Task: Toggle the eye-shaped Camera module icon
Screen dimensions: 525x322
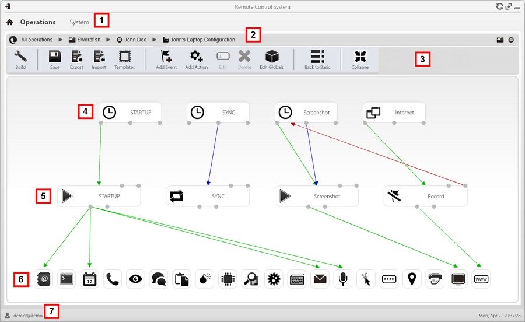Action: (136, 279)
